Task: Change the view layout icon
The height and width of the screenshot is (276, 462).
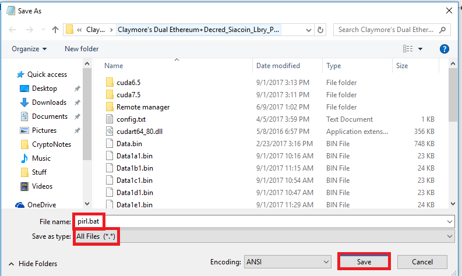Action: tap(408, 49)
